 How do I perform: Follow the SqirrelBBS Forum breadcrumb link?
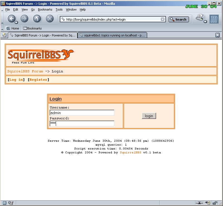click(x=25, y=71)
